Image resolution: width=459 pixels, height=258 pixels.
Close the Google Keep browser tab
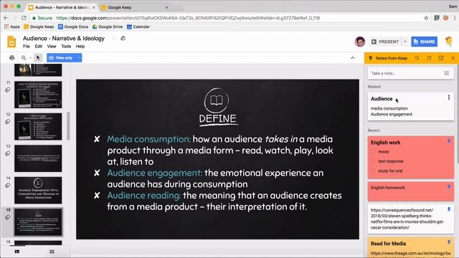click(x=166, y=7)
